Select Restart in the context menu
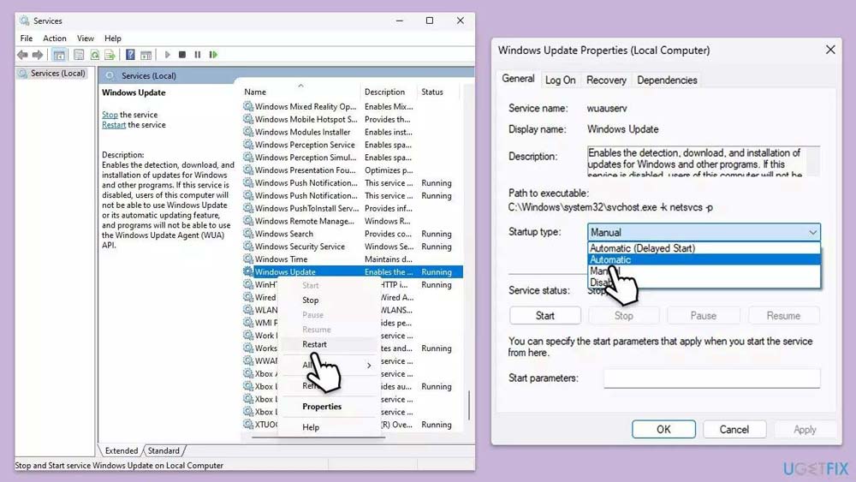 pos(314,344)
